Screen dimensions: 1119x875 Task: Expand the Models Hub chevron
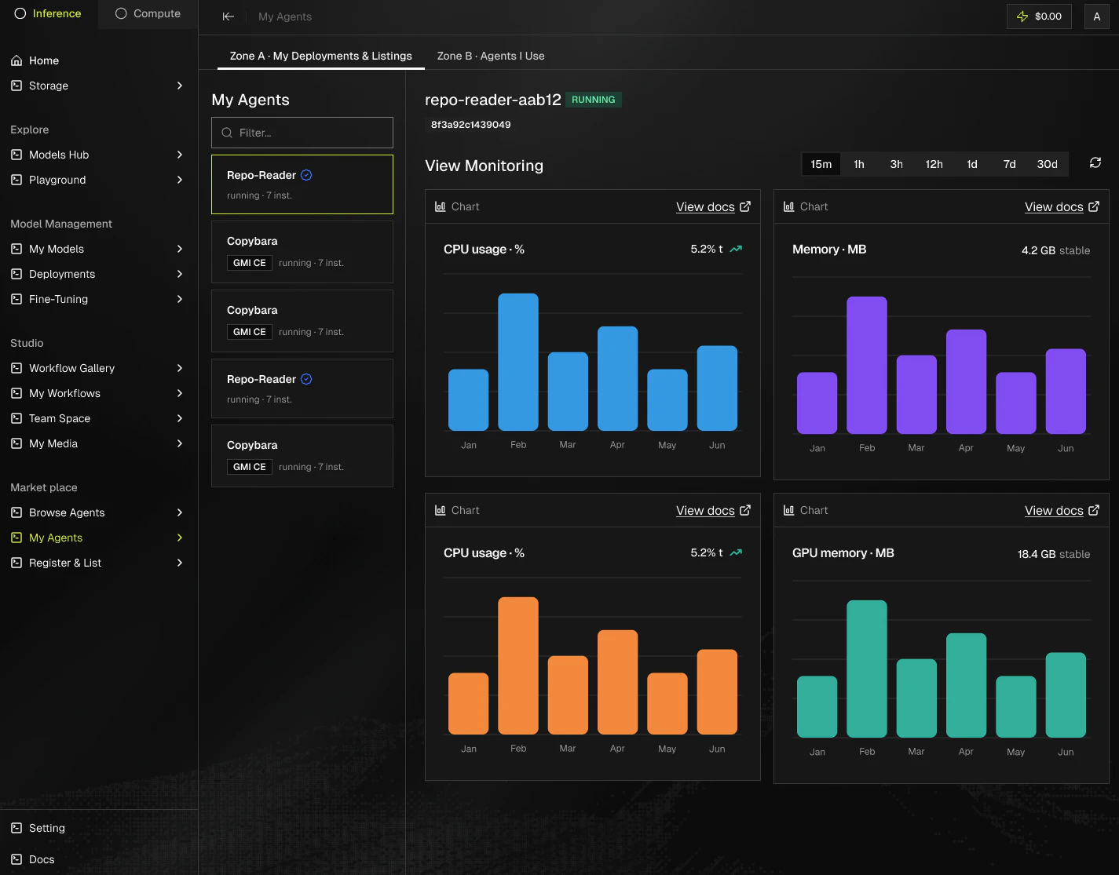(x=180, y=155)
